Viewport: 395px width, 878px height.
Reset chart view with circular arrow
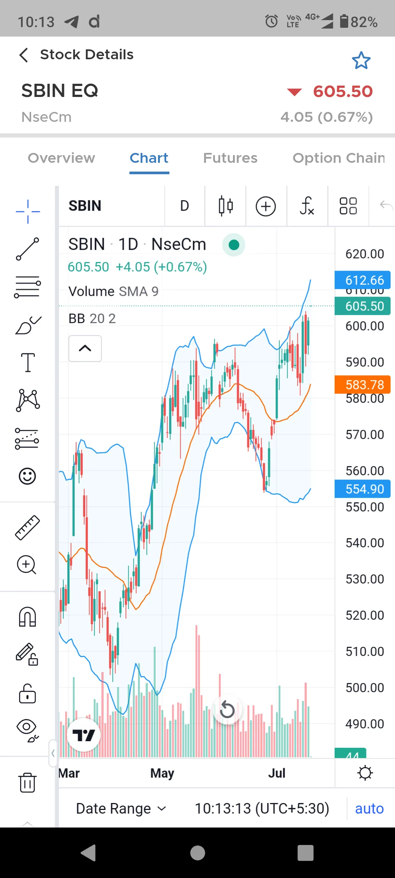click(227, 710)
